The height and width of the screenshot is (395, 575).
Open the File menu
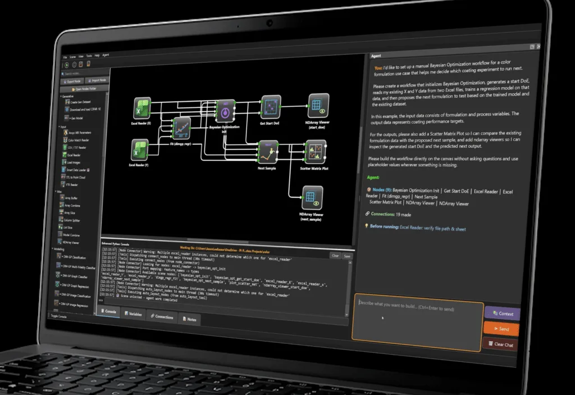point(65,57)
